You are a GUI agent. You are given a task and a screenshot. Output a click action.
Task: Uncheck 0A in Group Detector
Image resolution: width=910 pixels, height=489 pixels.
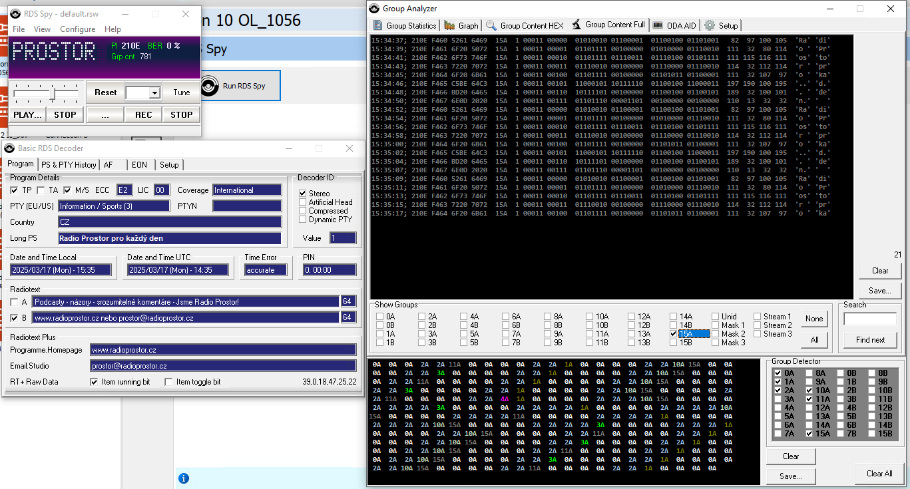click(779, 373)
